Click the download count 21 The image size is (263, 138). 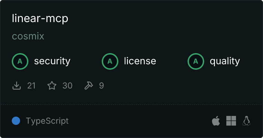point(31,86)
